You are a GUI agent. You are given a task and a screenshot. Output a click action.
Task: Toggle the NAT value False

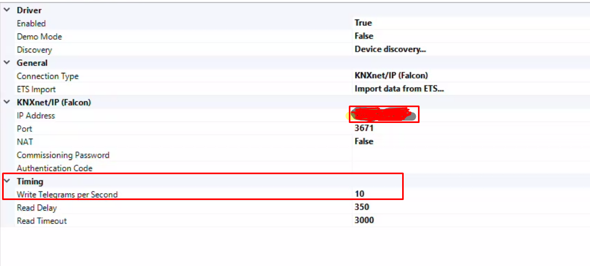[x=364, y=141]
